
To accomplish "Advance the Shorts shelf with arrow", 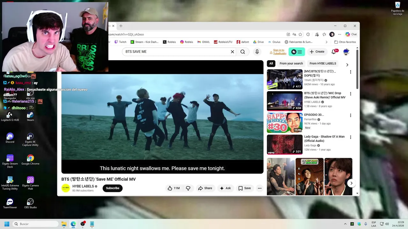I will coord(351,183).
